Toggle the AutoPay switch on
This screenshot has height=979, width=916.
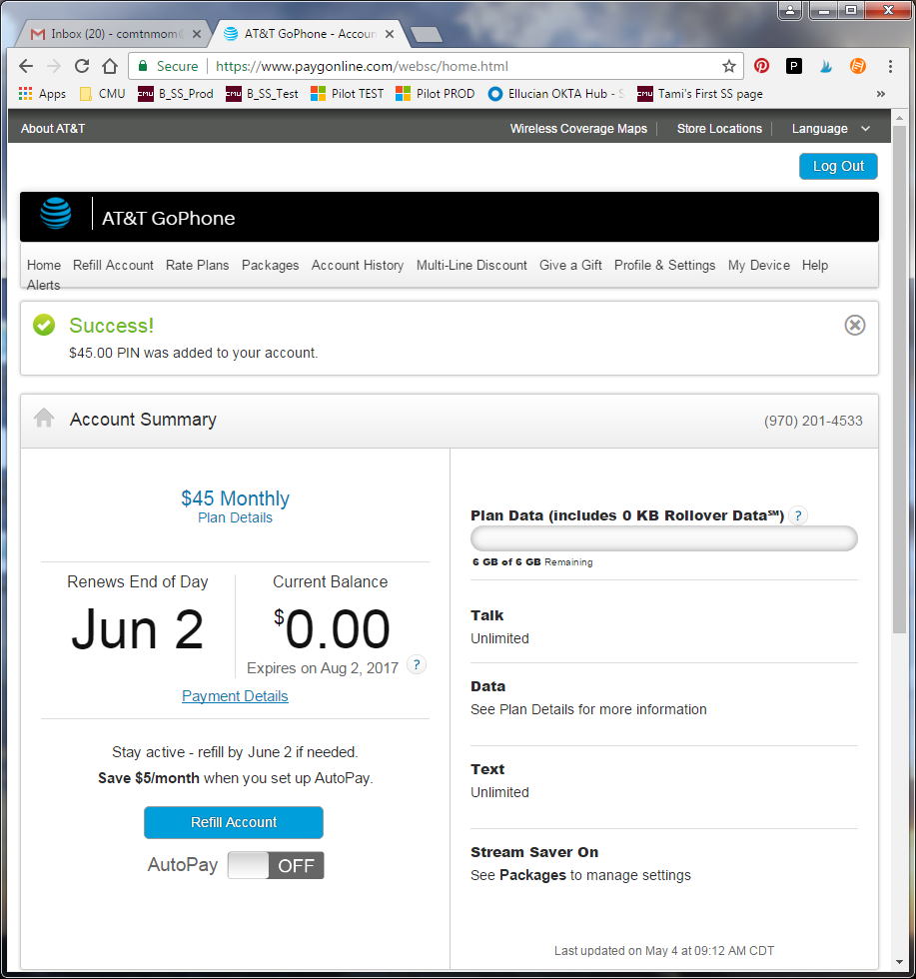276,865
